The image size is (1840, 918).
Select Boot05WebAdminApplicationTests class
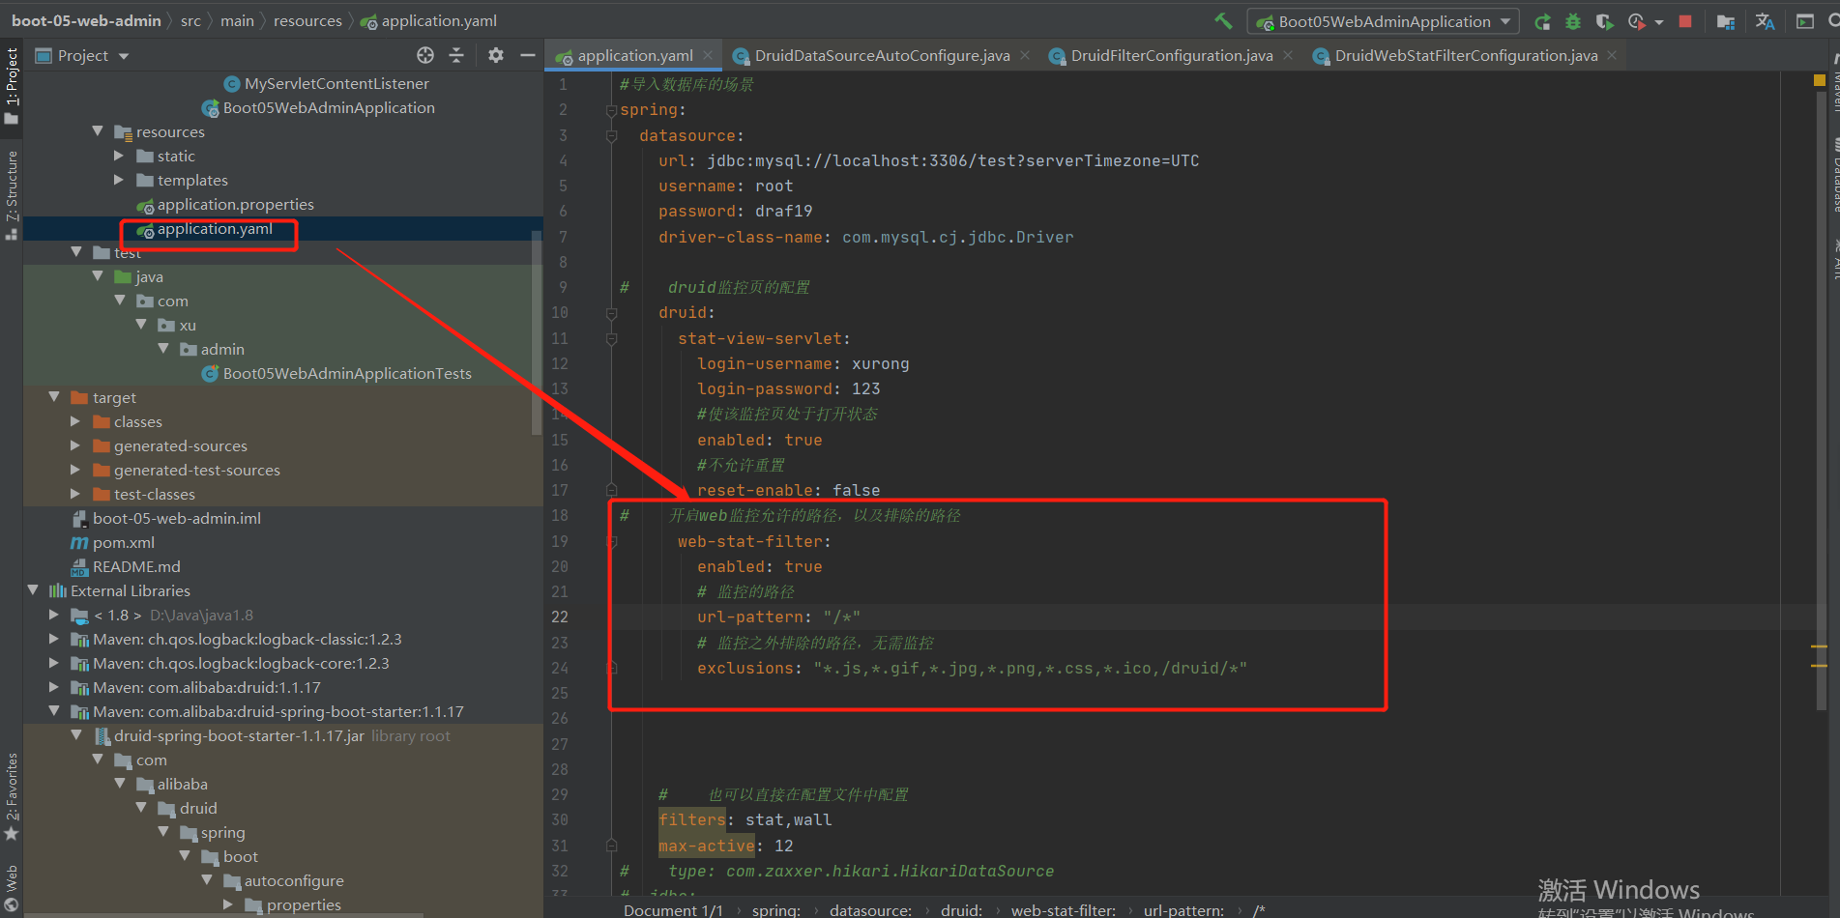click(346, 374)
